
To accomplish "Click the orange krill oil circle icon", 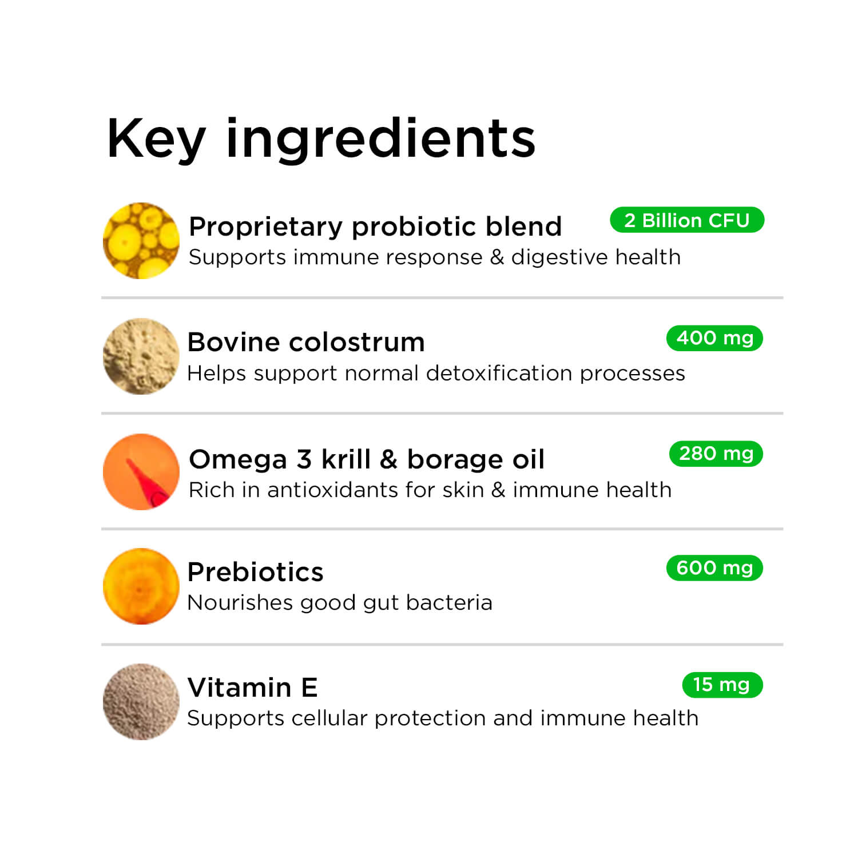I will 141,472.
